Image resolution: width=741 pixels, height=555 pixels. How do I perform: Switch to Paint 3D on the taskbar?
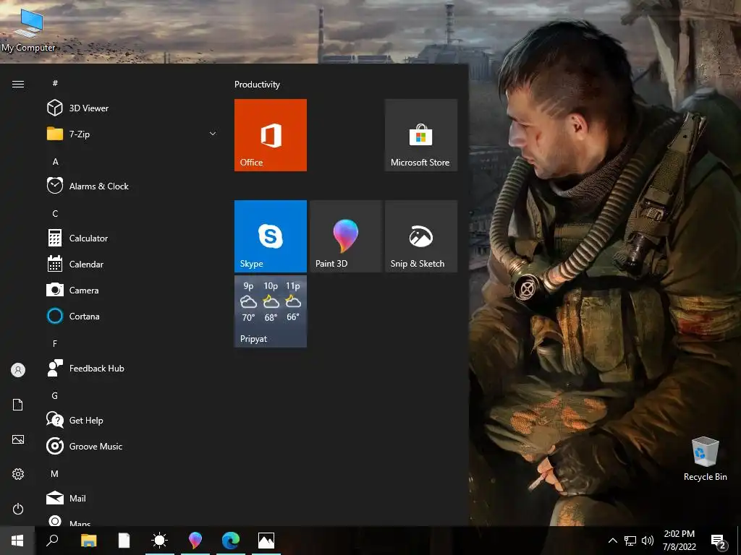point(195,541)
